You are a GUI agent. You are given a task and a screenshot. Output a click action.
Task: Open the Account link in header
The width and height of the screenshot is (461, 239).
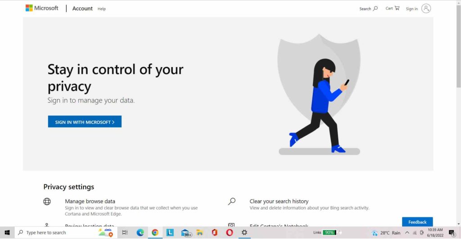pos(82,9)
